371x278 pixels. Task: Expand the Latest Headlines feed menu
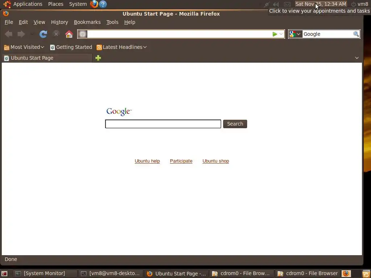tap(122, 47)
